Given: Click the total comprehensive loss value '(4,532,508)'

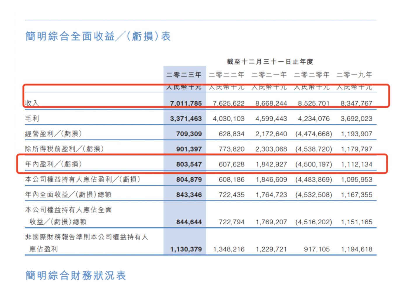Looking at the screenshot, I should coord(314,195).
